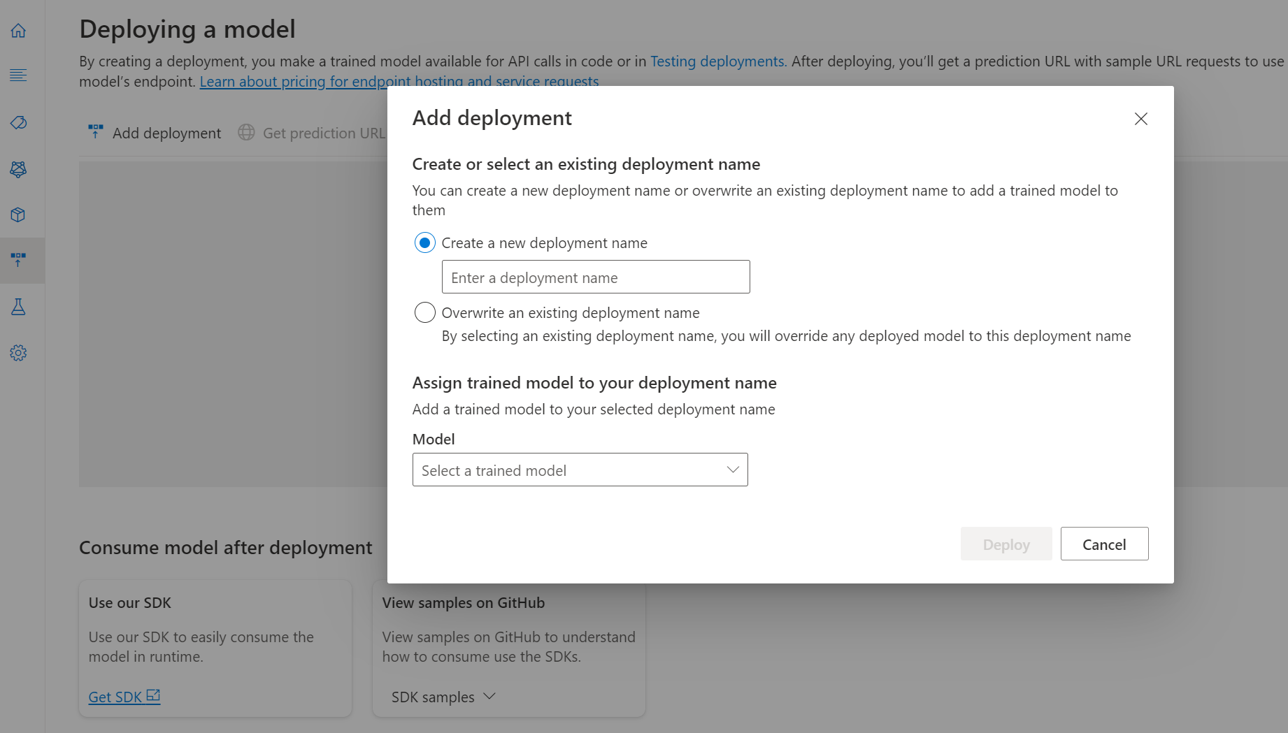Cancel the Add deployment dialog
1288x733 pixels.
[1104, 544]
